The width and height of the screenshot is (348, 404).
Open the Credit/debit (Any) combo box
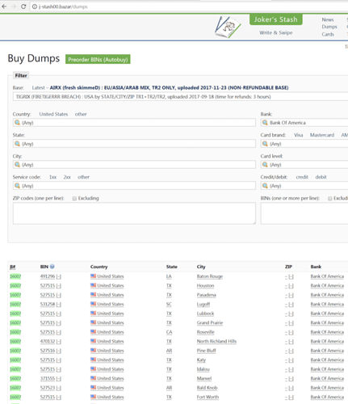304,186
